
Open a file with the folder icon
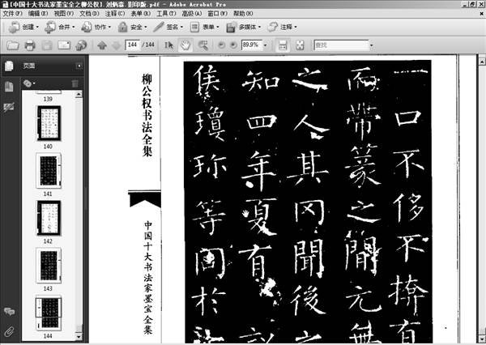click(13, 45)
